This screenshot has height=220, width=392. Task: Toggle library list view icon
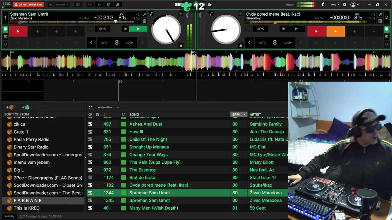click(x=91, y=107)
